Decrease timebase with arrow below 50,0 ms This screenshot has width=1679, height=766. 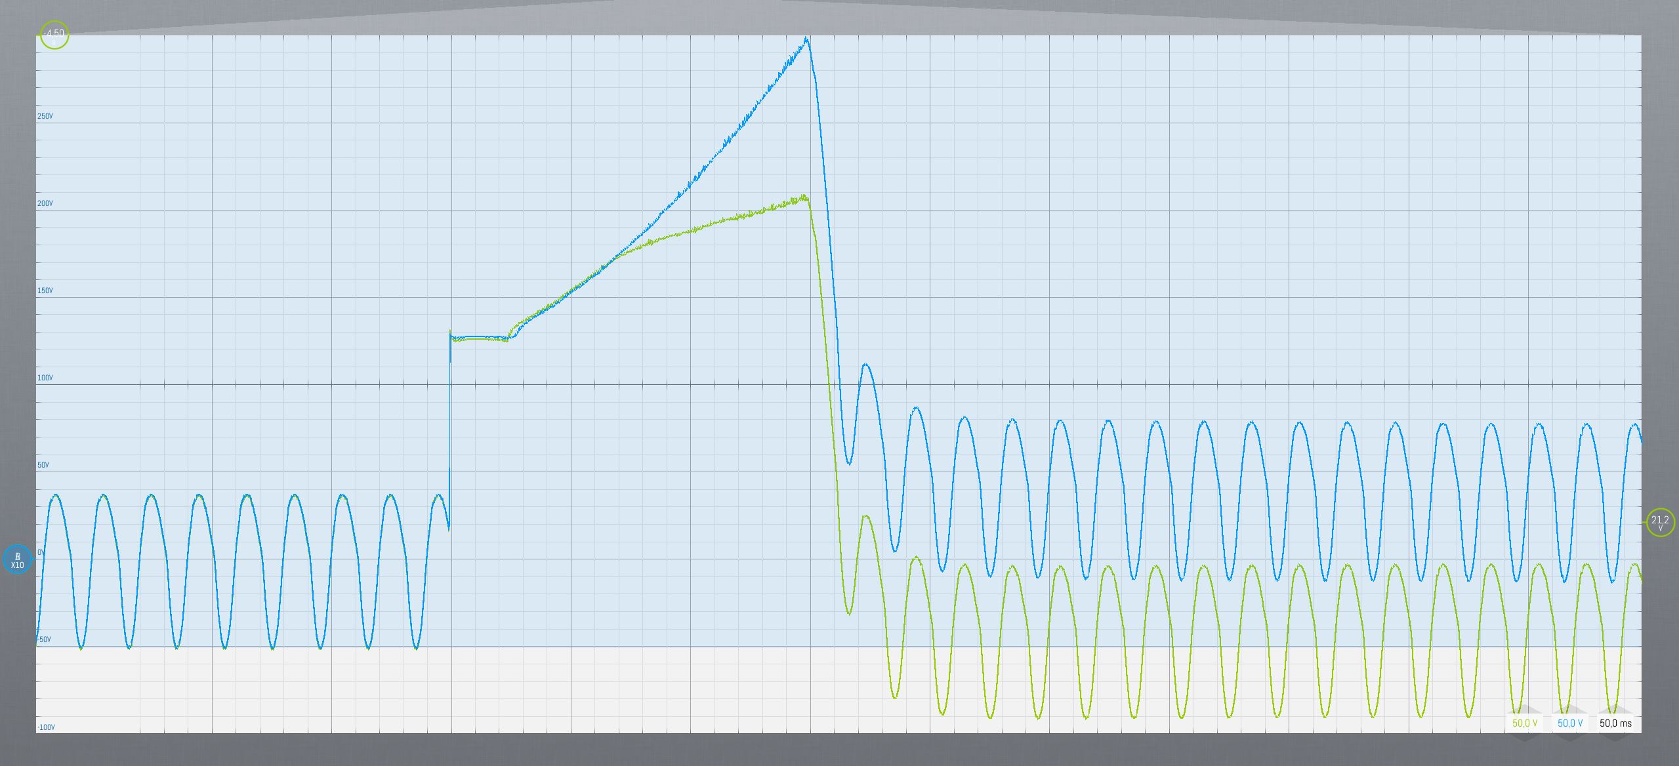(x=1615, y=736)
